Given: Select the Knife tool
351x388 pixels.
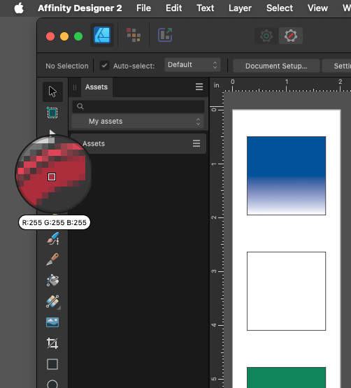Looking at the screenshot, I should pos(52,259).
